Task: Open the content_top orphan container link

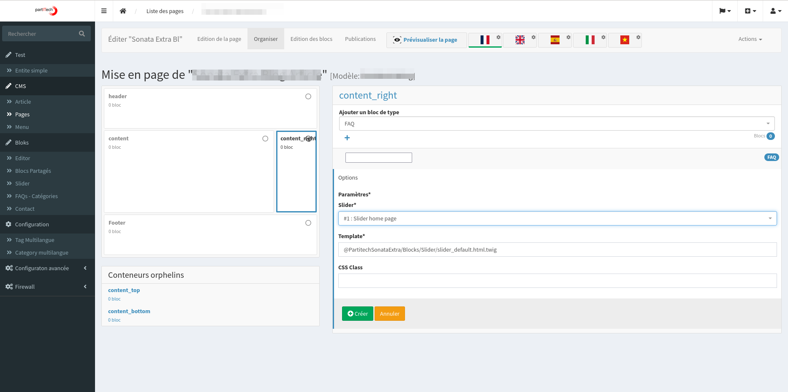Action: (124, 290)
